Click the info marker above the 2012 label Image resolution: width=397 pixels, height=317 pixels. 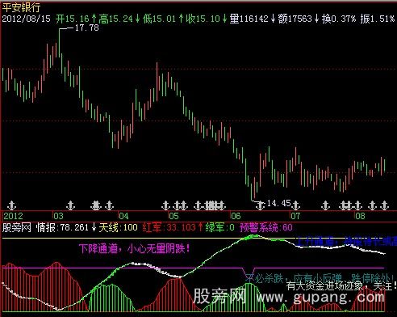click(11, 205)
